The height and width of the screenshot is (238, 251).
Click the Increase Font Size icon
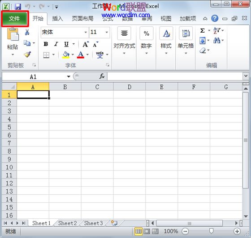[x=86, y=44]
